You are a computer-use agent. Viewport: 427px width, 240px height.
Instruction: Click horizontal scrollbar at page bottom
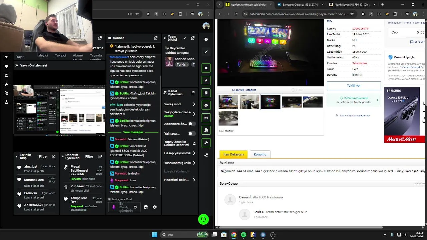point(300,227)
